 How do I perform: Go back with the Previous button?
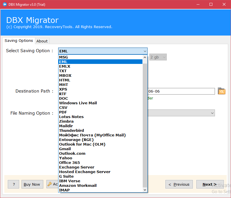[x=179, y=184]
